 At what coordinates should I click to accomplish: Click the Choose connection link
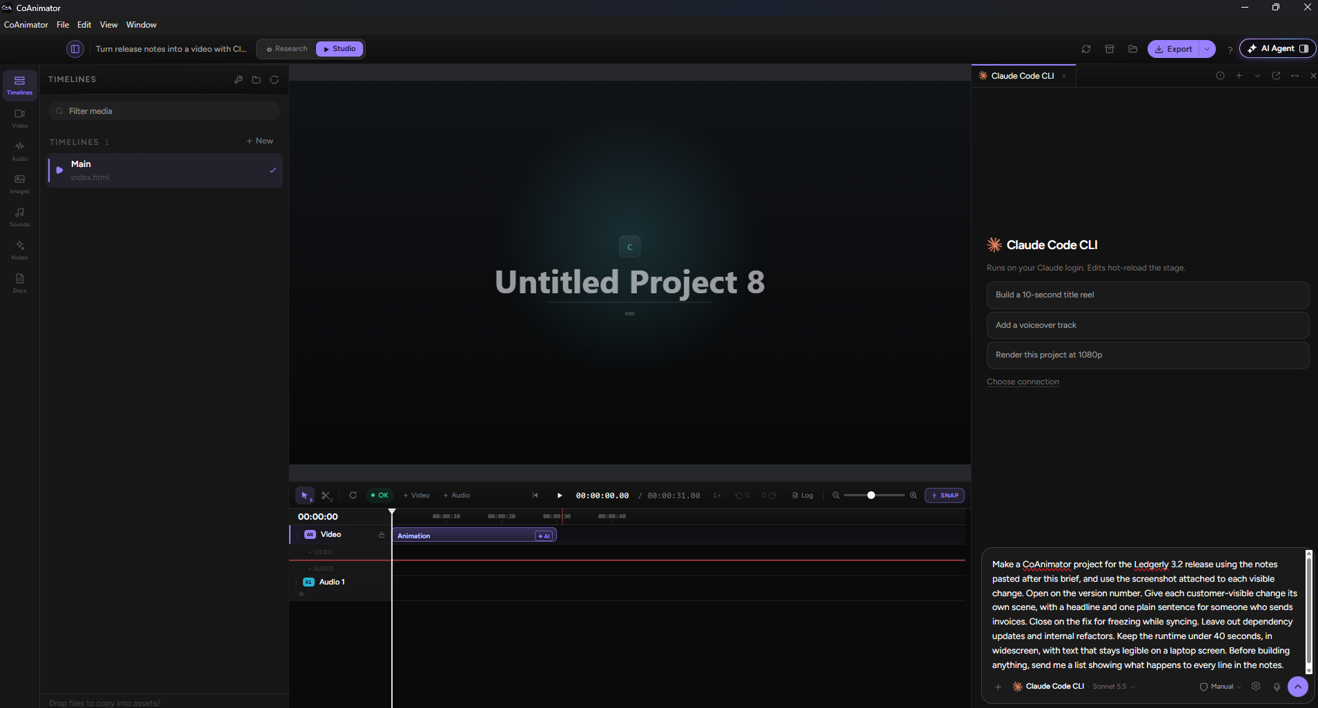[x=1023, y=382]
